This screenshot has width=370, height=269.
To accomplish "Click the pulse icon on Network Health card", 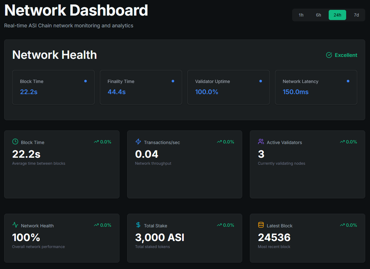I will (15, 225).
